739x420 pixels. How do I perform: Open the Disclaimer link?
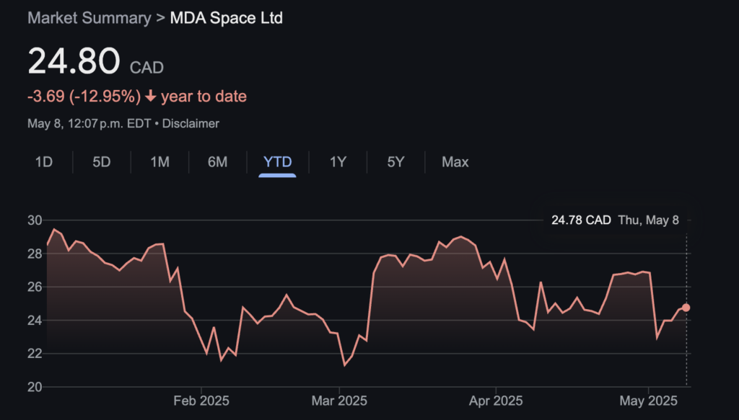click(x=191, y=124)
